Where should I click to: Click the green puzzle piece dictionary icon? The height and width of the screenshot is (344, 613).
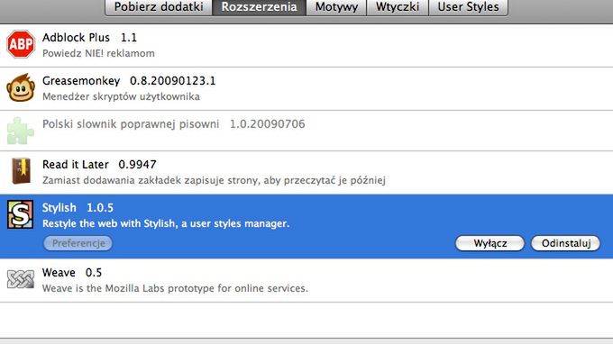pyautogui.click(x=21, y=131)
